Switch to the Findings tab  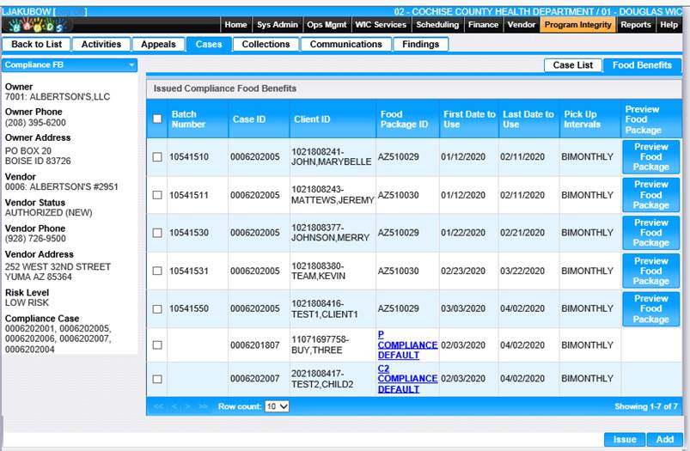421,45
